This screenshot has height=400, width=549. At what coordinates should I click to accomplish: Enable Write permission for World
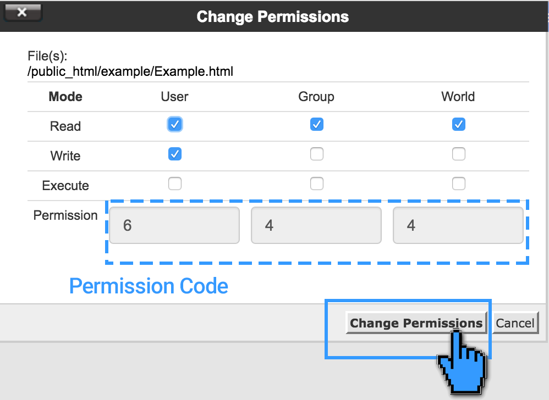(458, 154)
